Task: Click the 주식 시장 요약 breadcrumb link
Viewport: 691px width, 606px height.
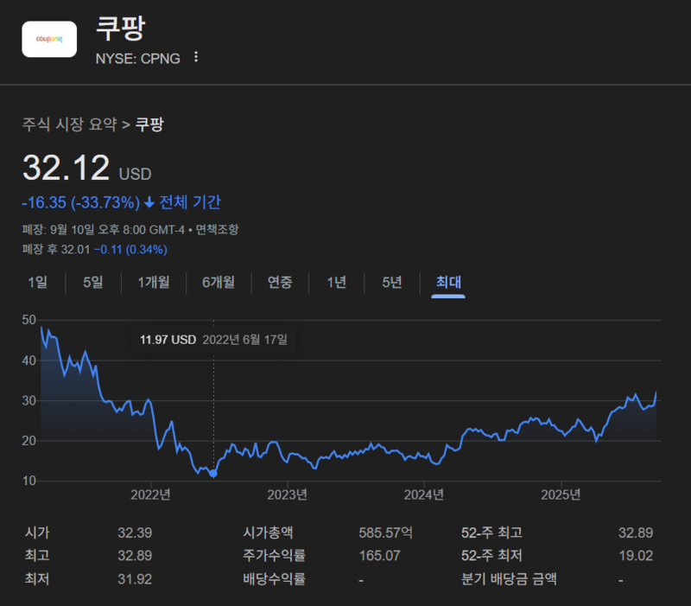Action: [x=70, y=124]
